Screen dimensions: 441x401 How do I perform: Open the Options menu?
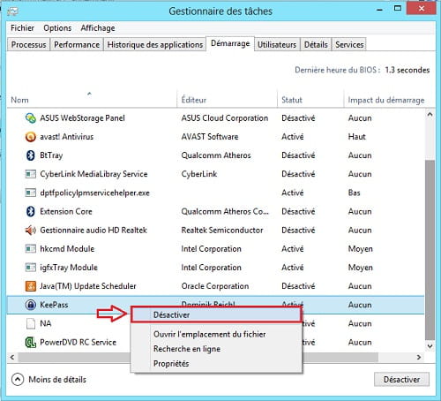[57, 28]
